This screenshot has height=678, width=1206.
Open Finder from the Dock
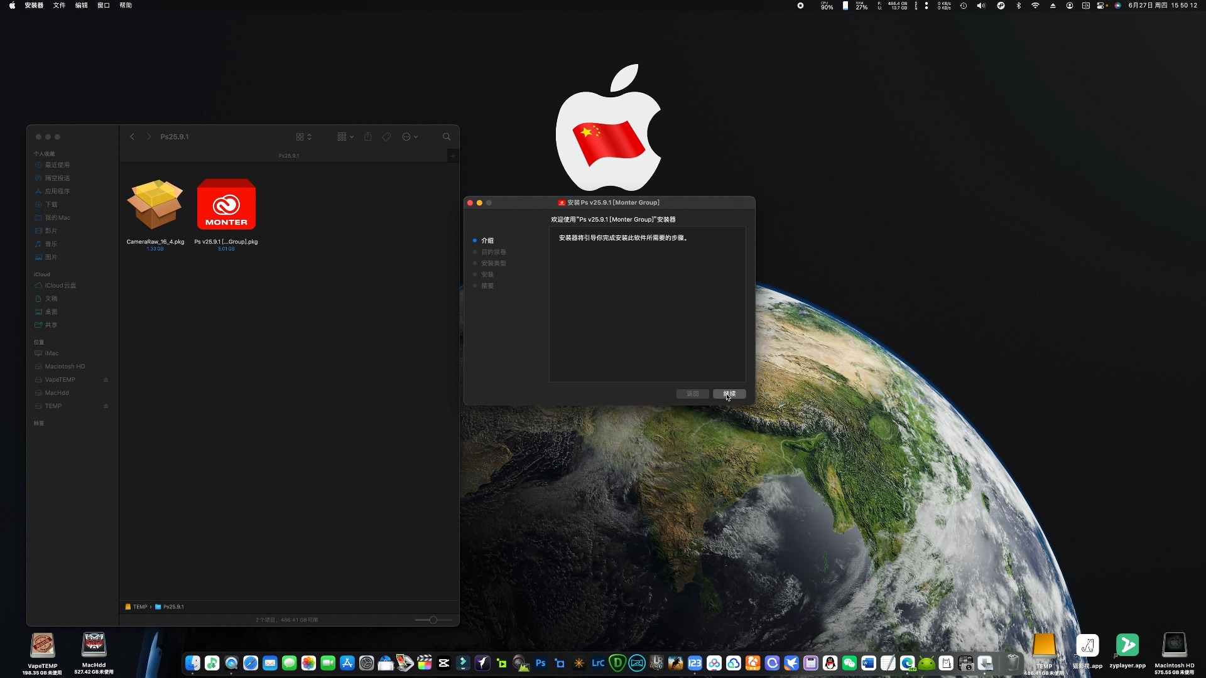pos(193,663)
